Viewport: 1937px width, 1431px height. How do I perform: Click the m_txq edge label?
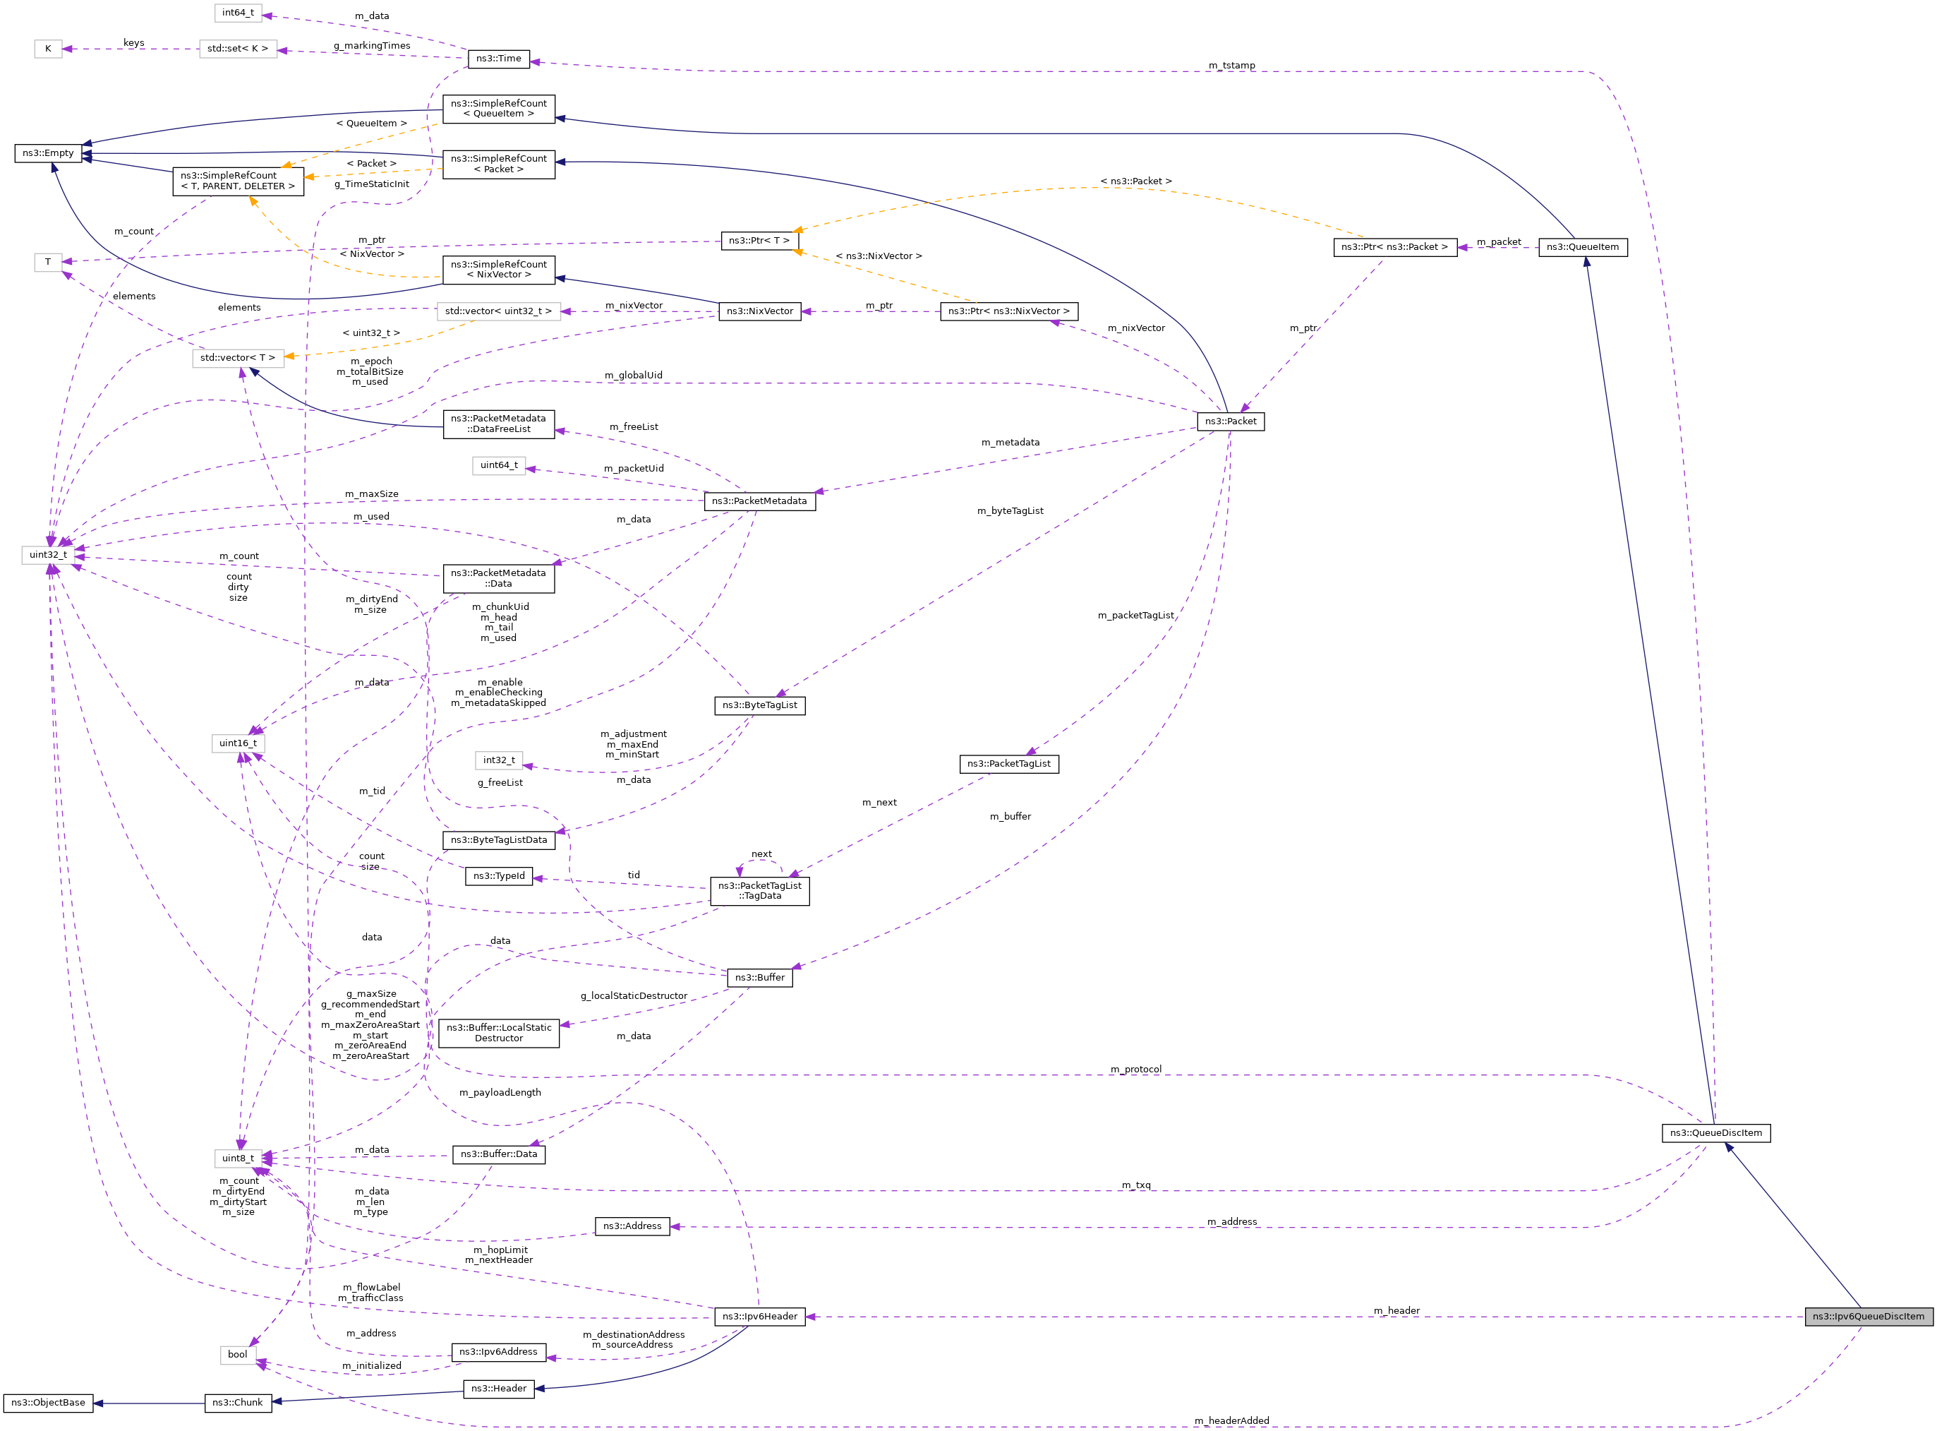pos(1135,1186)
